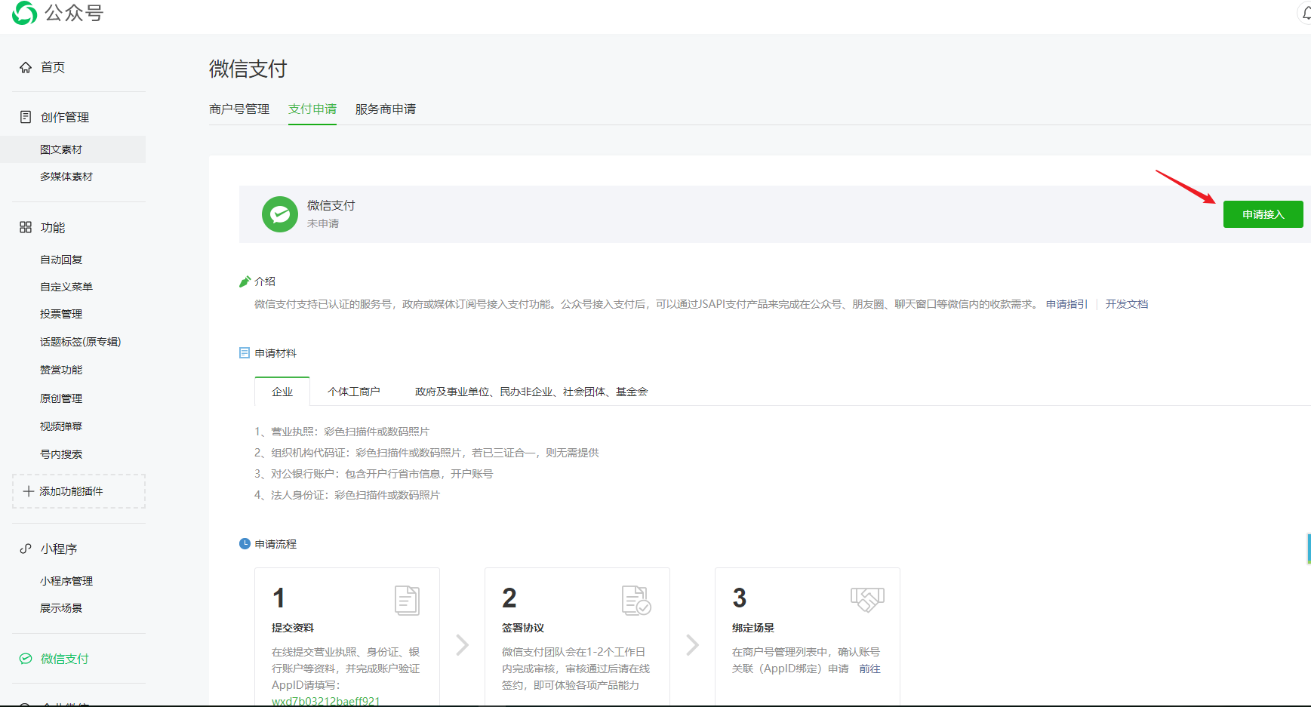Open 话题标签(原专辑) in the sidebar

click(x=80, y=342)
